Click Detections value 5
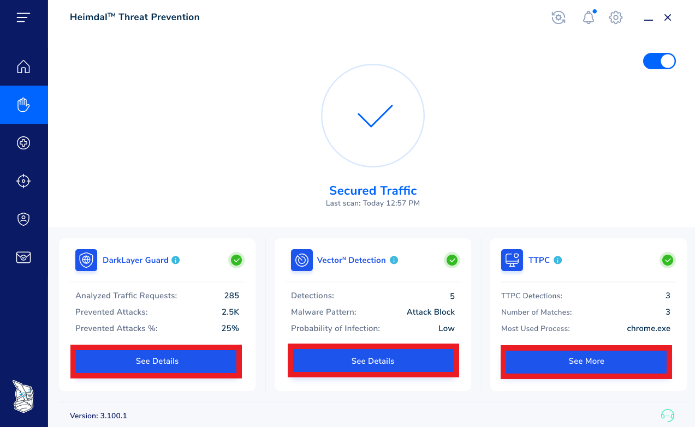The height and width of the screenshot is (427, 695). tap(452, 296)
